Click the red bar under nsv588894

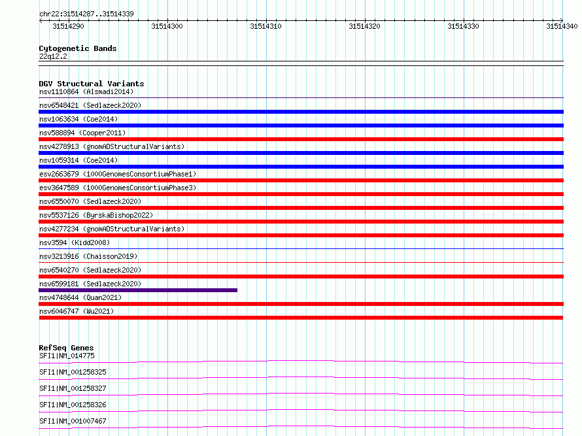301,139
